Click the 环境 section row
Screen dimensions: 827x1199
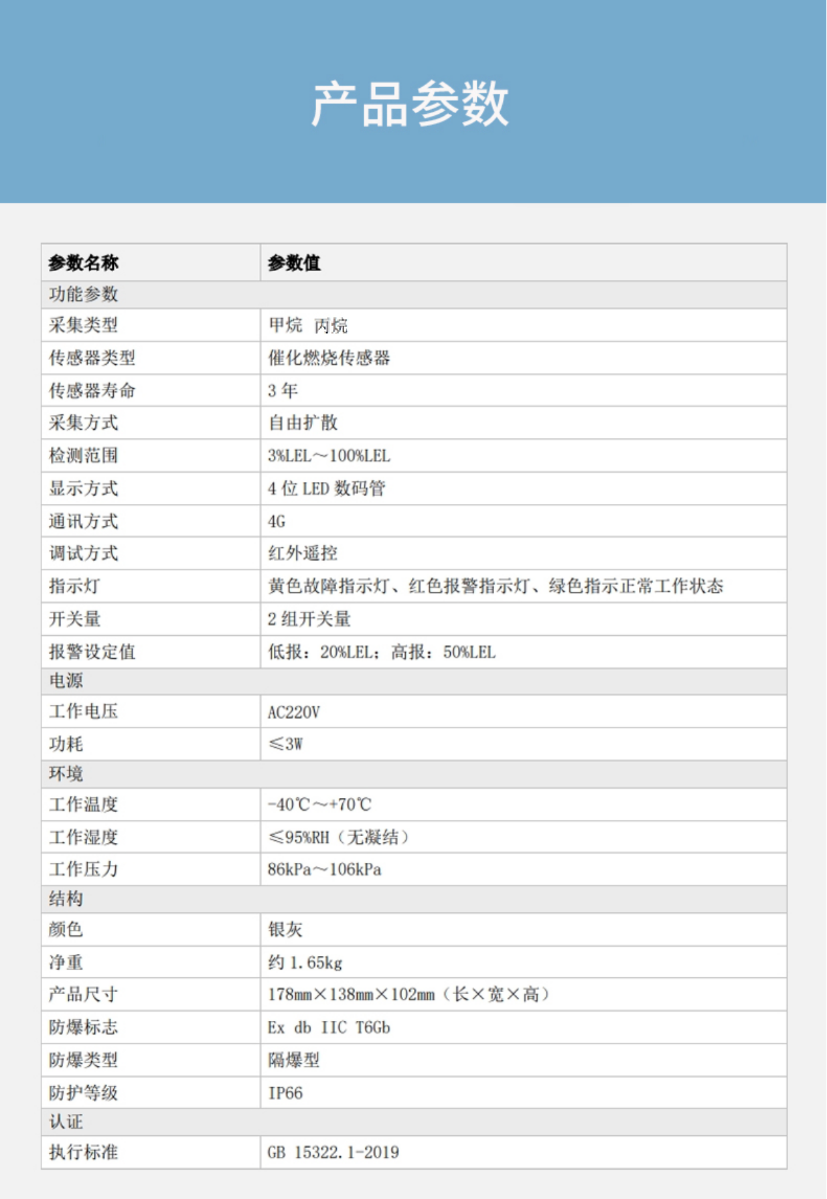point(66,774)
